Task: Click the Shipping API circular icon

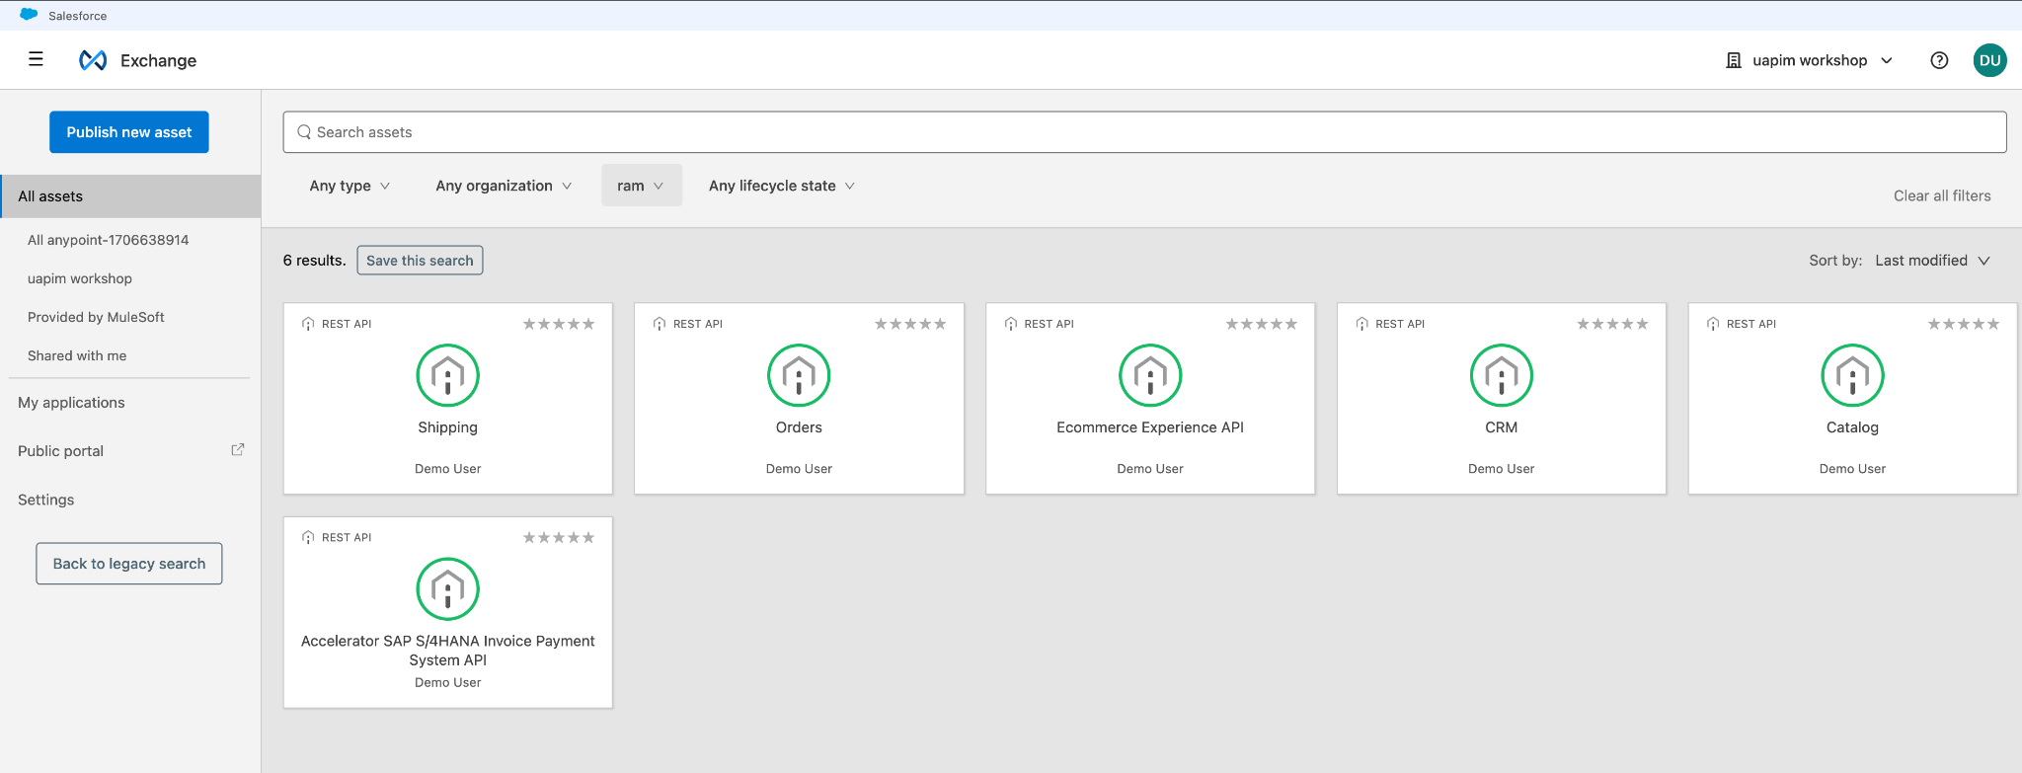Action: click(447, 375)
